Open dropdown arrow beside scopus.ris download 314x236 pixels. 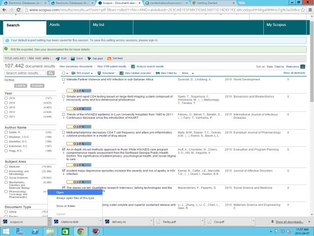[49, 222]
